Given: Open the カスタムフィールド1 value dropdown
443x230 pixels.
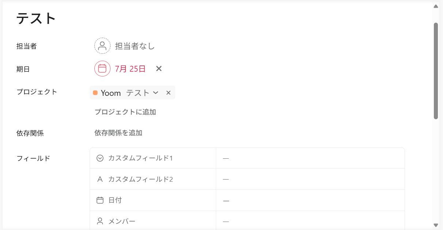Looking at the screenshot, I should pos(310,158).
